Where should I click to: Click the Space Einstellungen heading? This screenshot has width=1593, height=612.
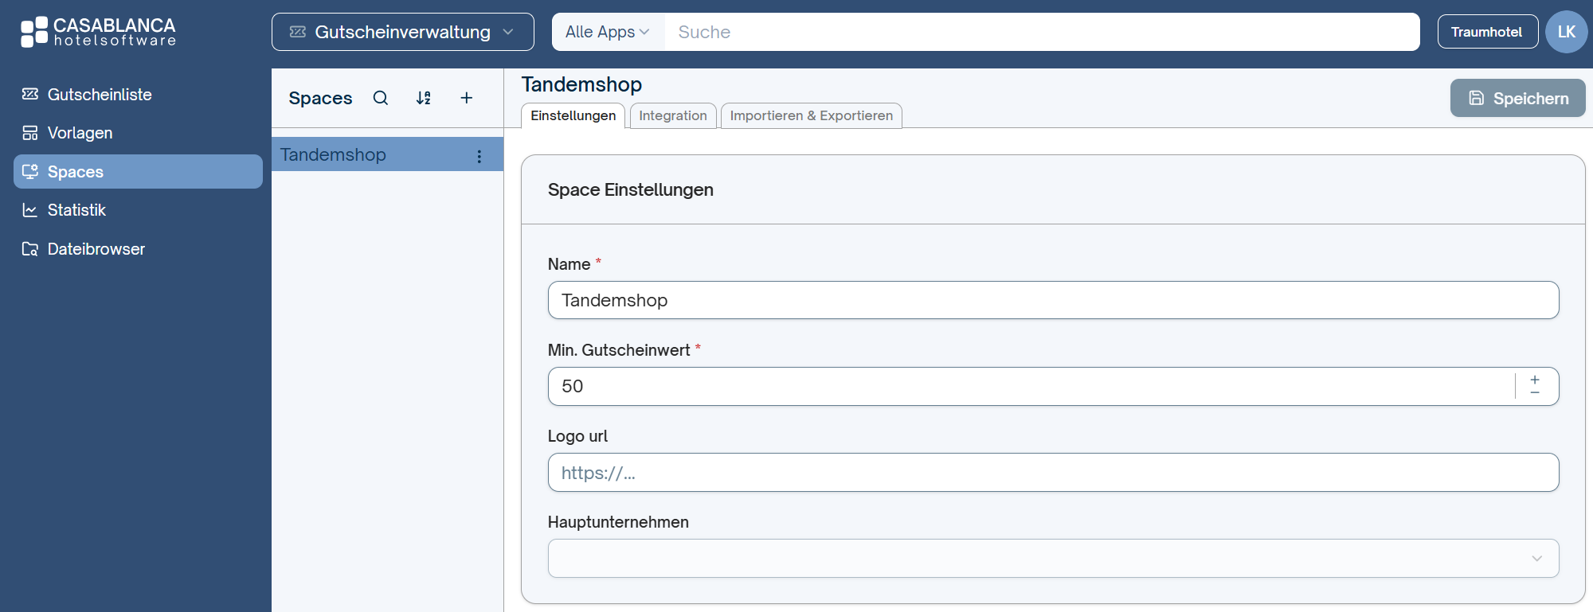pyautogui.click(x=631, y=189)
